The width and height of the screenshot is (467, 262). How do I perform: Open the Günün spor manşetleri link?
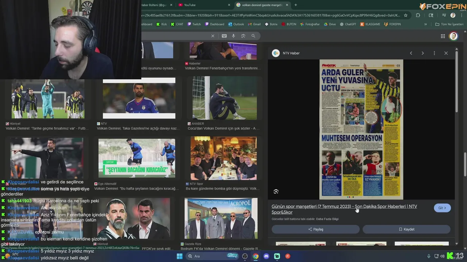click(x=344, y=209)
